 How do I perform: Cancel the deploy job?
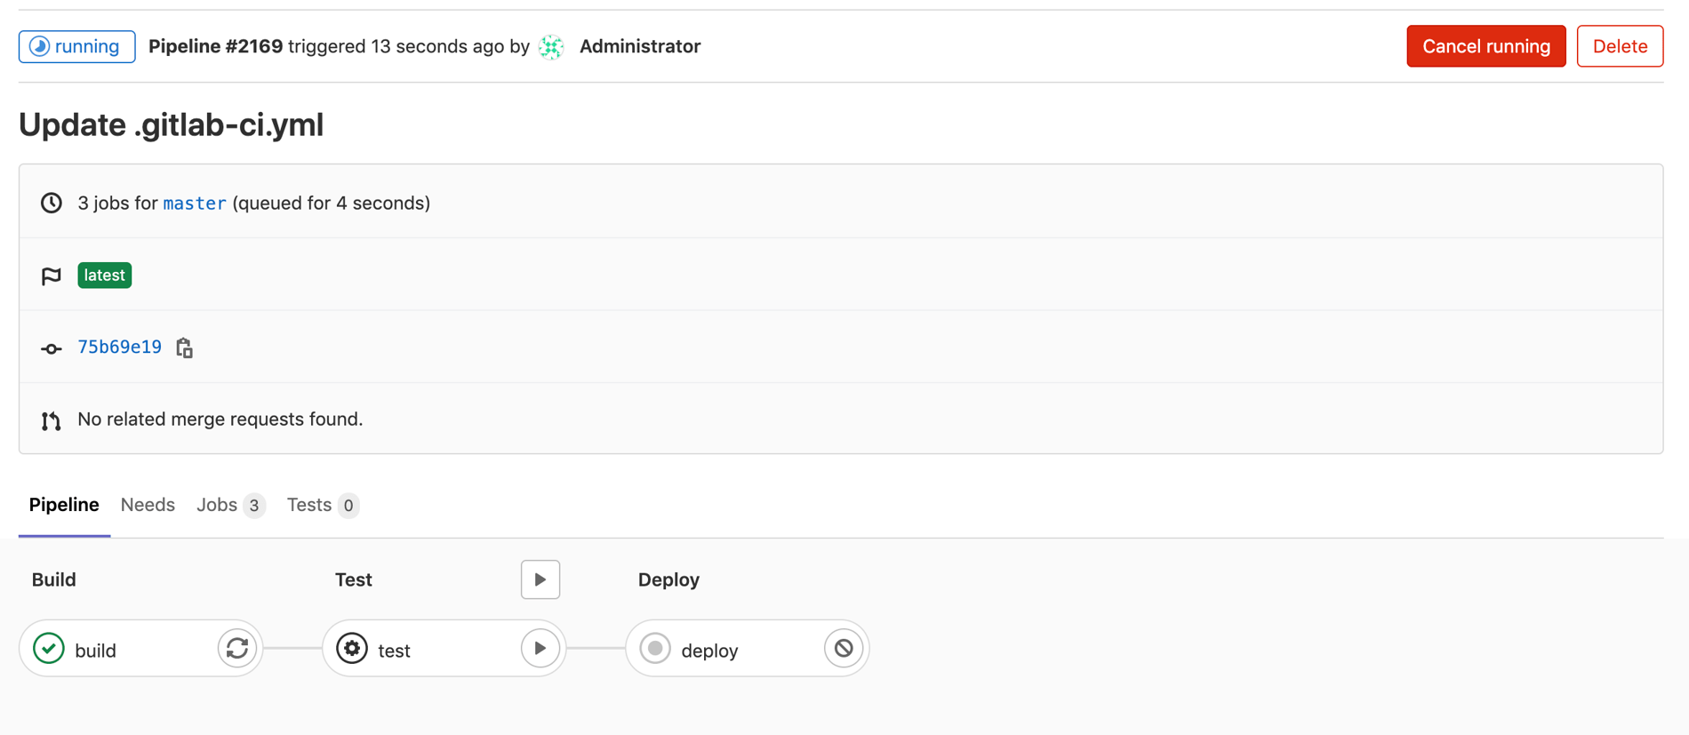point(844,649)
